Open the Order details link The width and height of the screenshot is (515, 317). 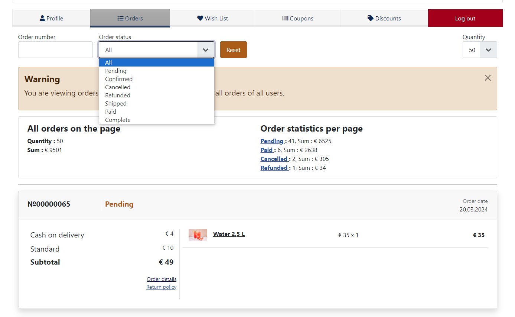pyautogui.click(x=162, y=279)
